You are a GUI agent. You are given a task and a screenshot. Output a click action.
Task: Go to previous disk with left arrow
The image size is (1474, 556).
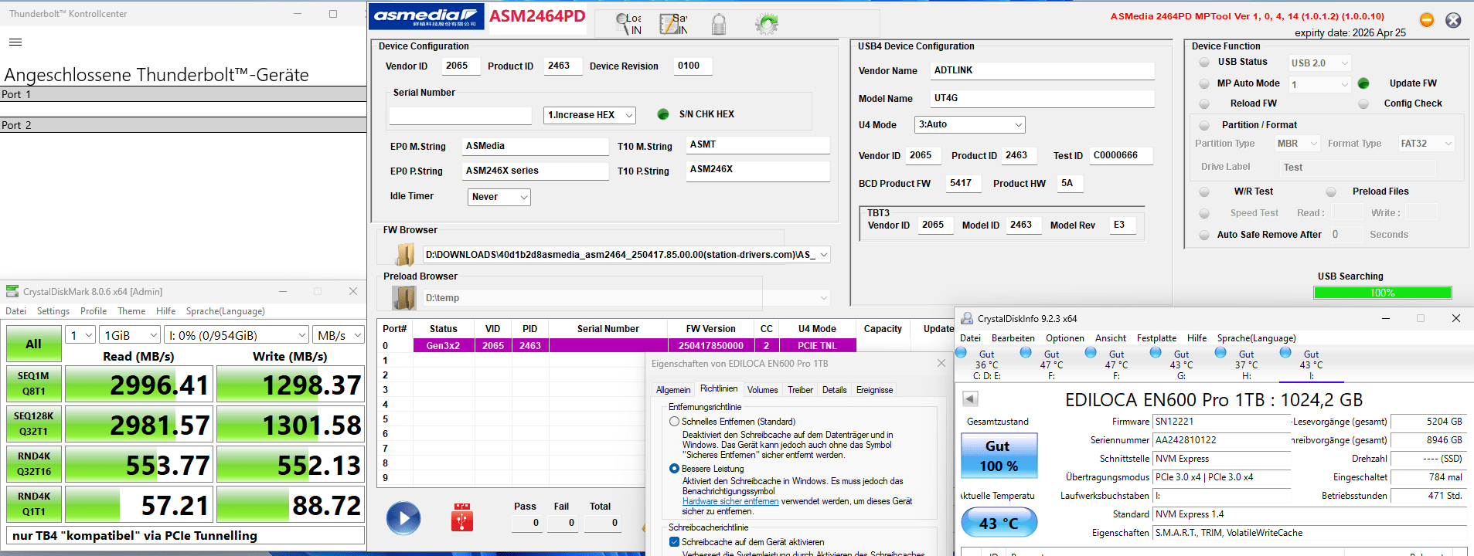[x=970, y=398]
